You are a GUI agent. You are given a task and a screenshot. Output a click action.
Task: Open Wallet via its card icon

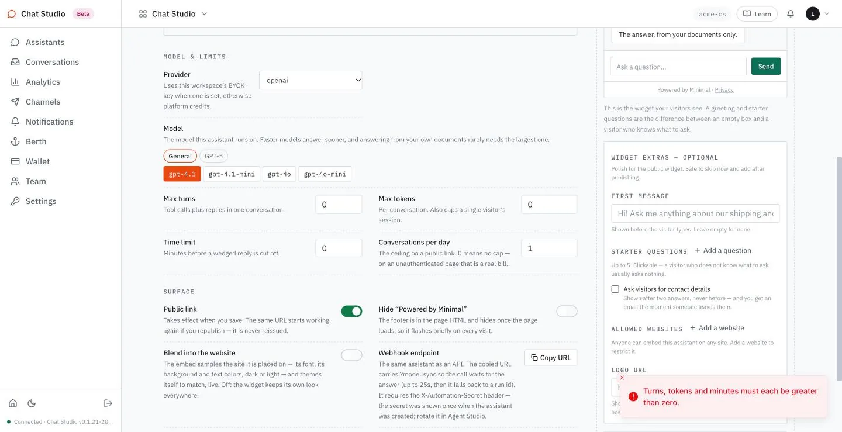coord(15,161)
